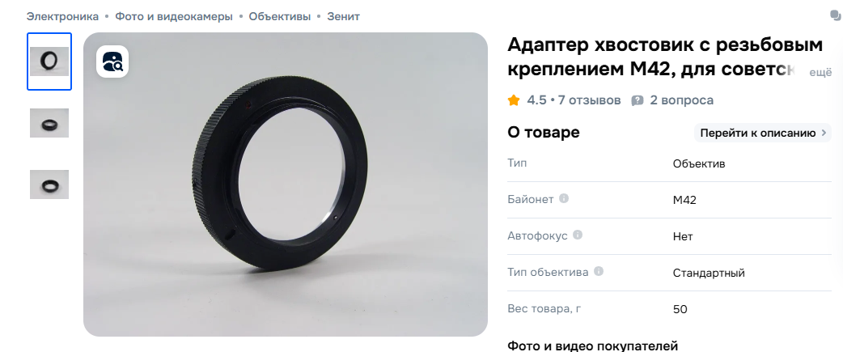Click the info icon next to Автофокус
The height and width of the screenshot is (352, 843).
click(x=578, y=235)
